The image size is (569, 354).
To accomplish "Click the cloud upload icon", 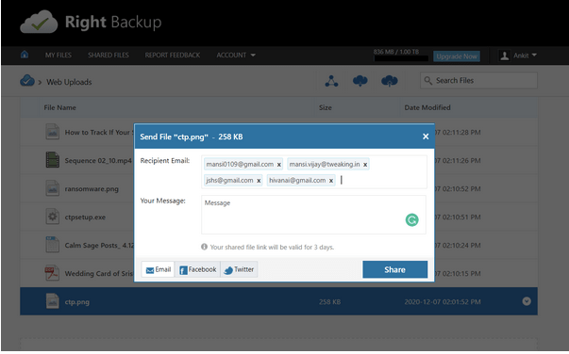I will click(x=390, y=81).
